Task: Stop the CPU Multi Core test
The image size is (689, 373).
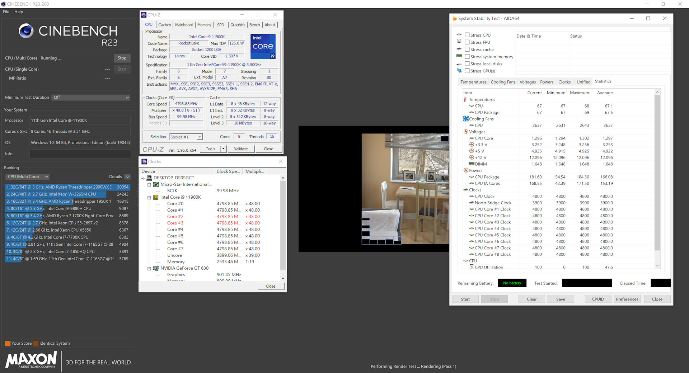Action: (x=122, y=58)
